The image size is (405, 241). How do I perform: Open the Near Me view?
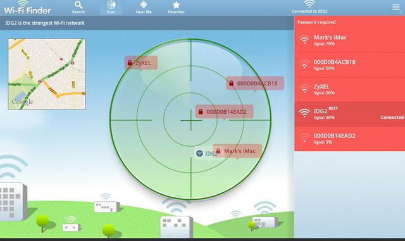144,8
